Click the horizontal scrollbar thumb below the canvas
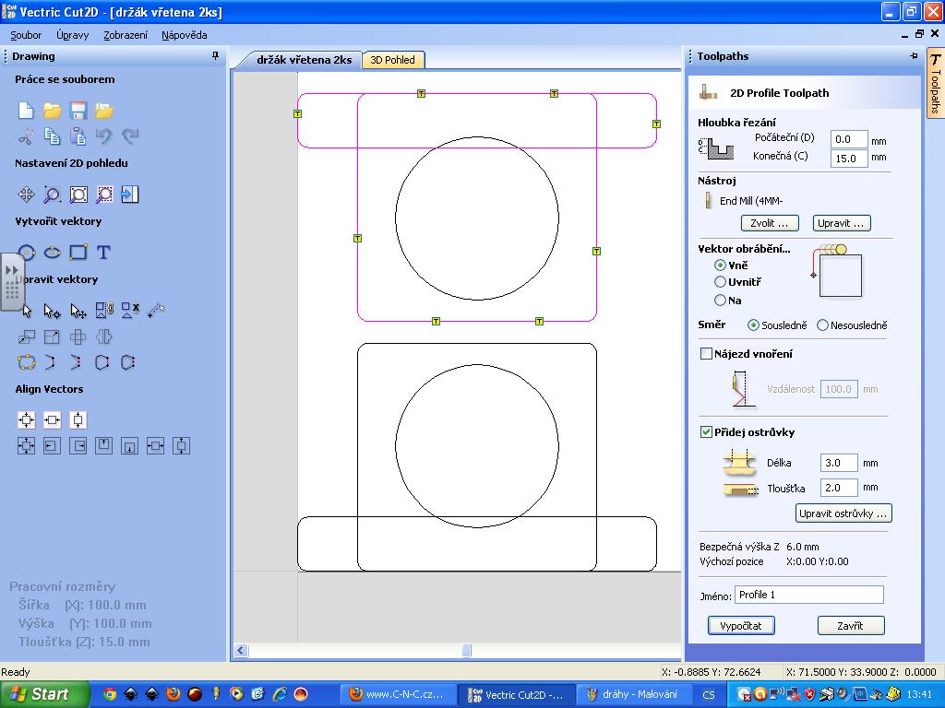Image resolution: width=945 pixels, height=708 pixels. click(466, 651)
